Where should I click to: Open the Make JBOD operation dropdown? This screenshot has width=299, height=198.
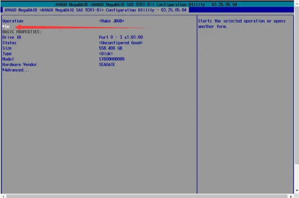pos(112,21)
